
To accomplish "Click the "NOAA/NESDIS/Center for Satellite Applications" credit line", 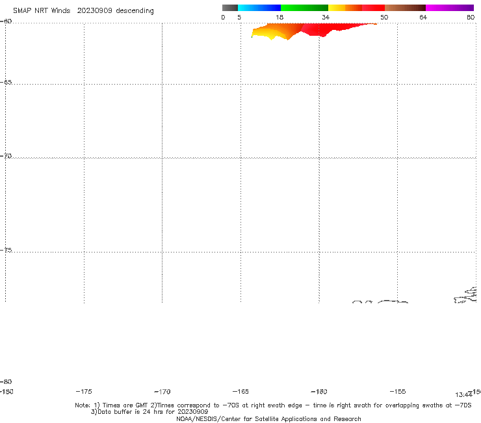I will 268,418.
